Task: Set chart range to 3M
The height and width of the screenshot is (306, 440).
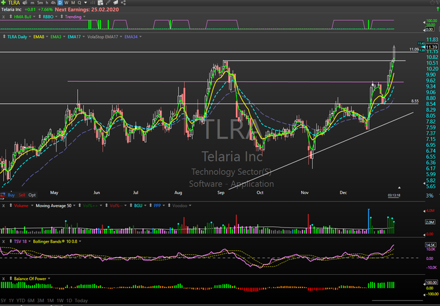Action: click(41, 301)
